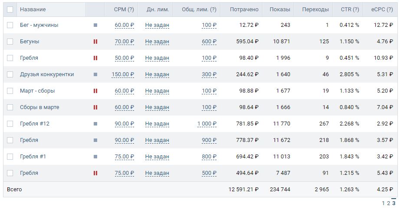Open the Сборы в марте campaign link

coord(39,107)
